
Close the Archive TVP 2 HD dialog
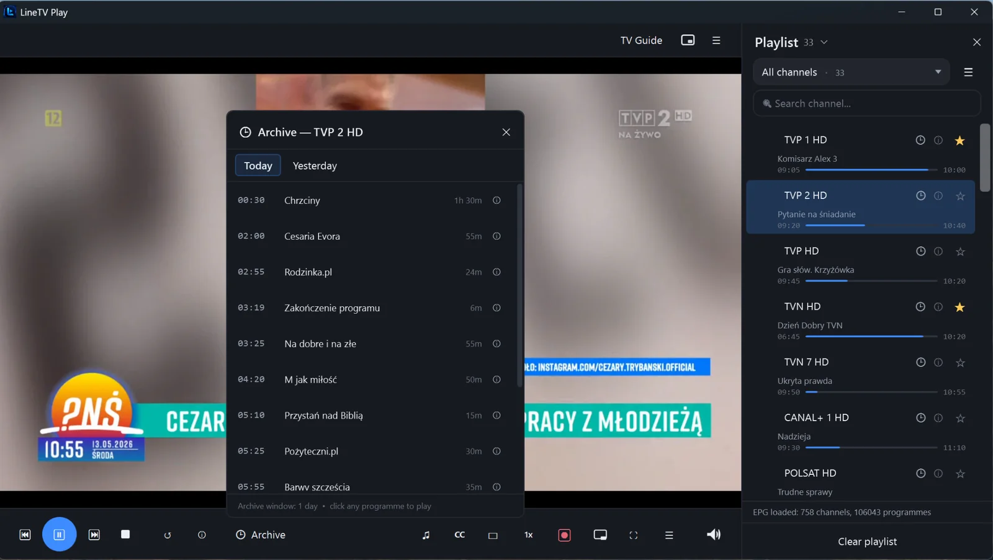(506, 132)
